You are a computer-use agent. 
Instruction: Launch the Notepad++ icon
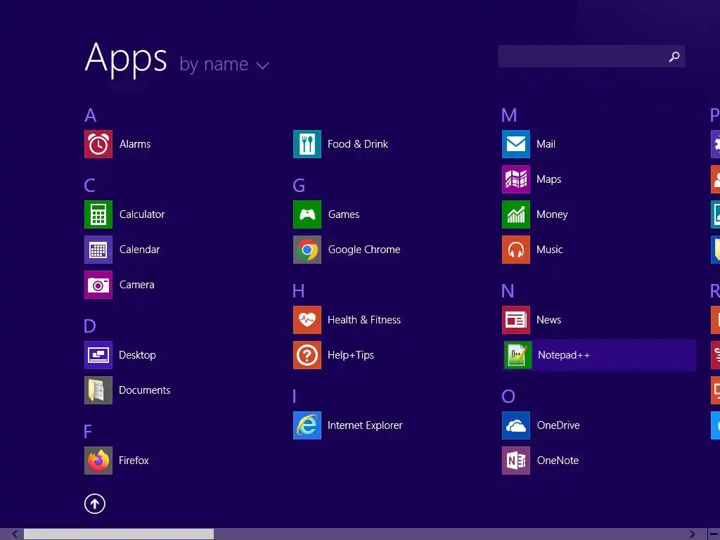tap(518, 355)
